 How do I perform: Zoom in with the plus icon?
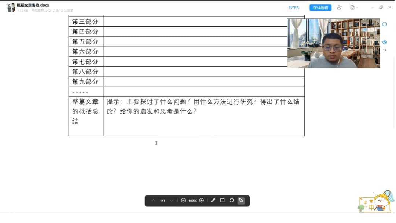click(x=201, y=201)
